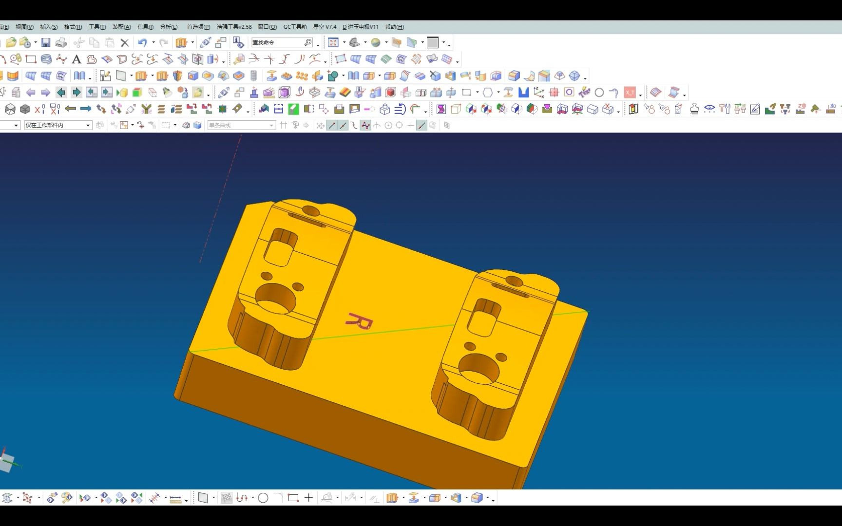This screenshot has height=526, width=842.
Task: Open the GC工具箱 menu
Action: (295, 27)
